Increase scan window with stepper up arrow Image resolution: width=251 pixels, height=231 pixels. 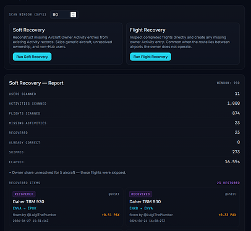(x=73, y=13)
